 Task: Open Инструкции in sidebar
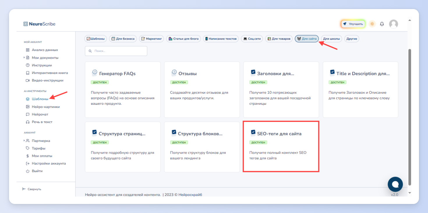point(42,65)
